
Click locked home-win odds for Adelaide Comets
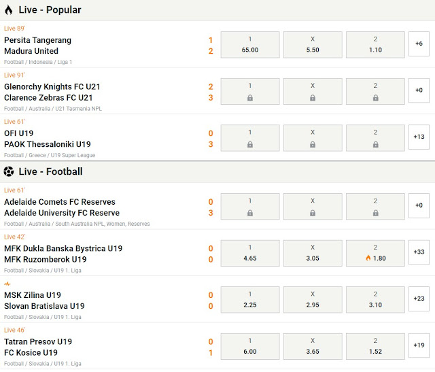(x=249, y=207)
